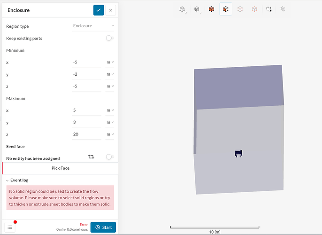This screenshot has width=322, height=235.
Task: Activate the solid orange cube render mode
Action: pyautogui.click(x=211, y=9)
